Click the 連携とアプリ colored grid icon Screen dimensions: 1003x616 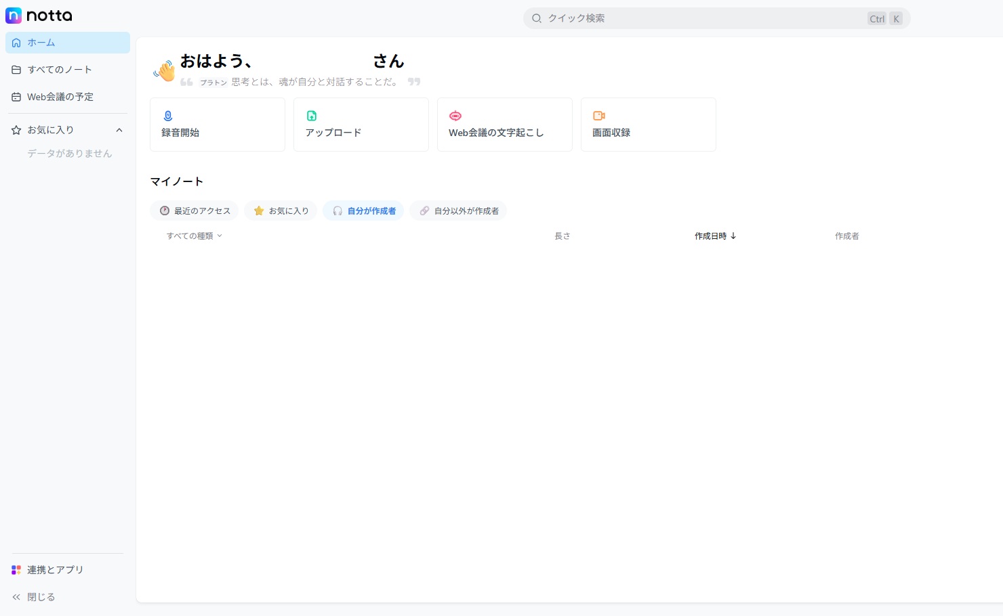coord(16,570)
